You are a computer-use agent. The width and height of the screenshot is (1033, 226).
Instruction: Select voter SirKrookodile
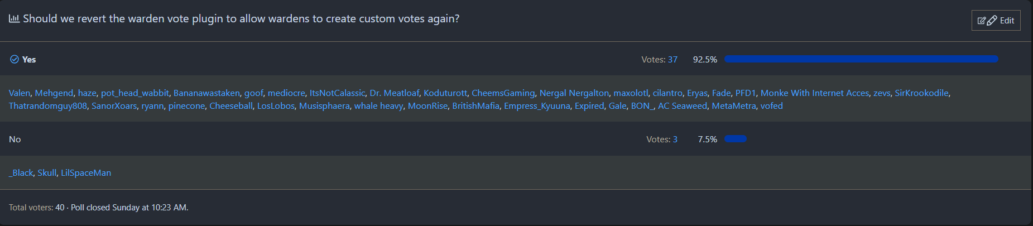tap(921, 93)
